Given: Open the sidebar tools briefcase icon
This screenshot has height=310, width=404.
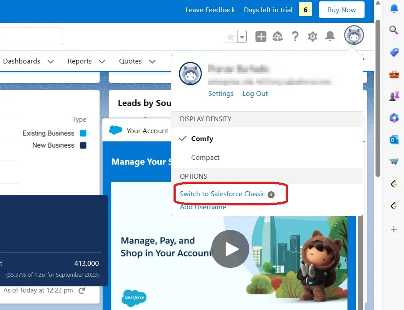Looking at the screenshot, I should click(x=394, y=75).
